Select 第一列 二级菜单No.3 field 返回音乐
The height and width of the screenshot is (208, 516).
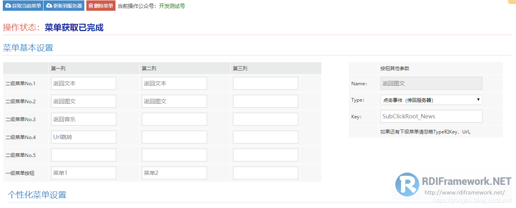coord(84,119)
